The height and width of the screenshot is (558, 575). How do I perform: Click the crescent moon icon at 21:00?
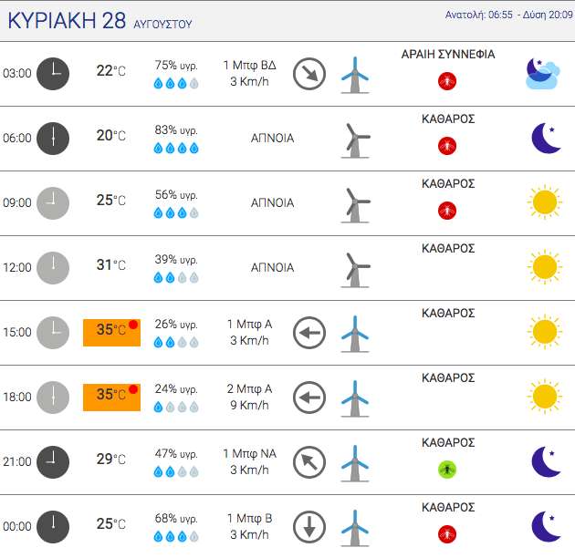[546, 461]
